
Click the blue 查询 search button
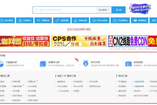119,10
